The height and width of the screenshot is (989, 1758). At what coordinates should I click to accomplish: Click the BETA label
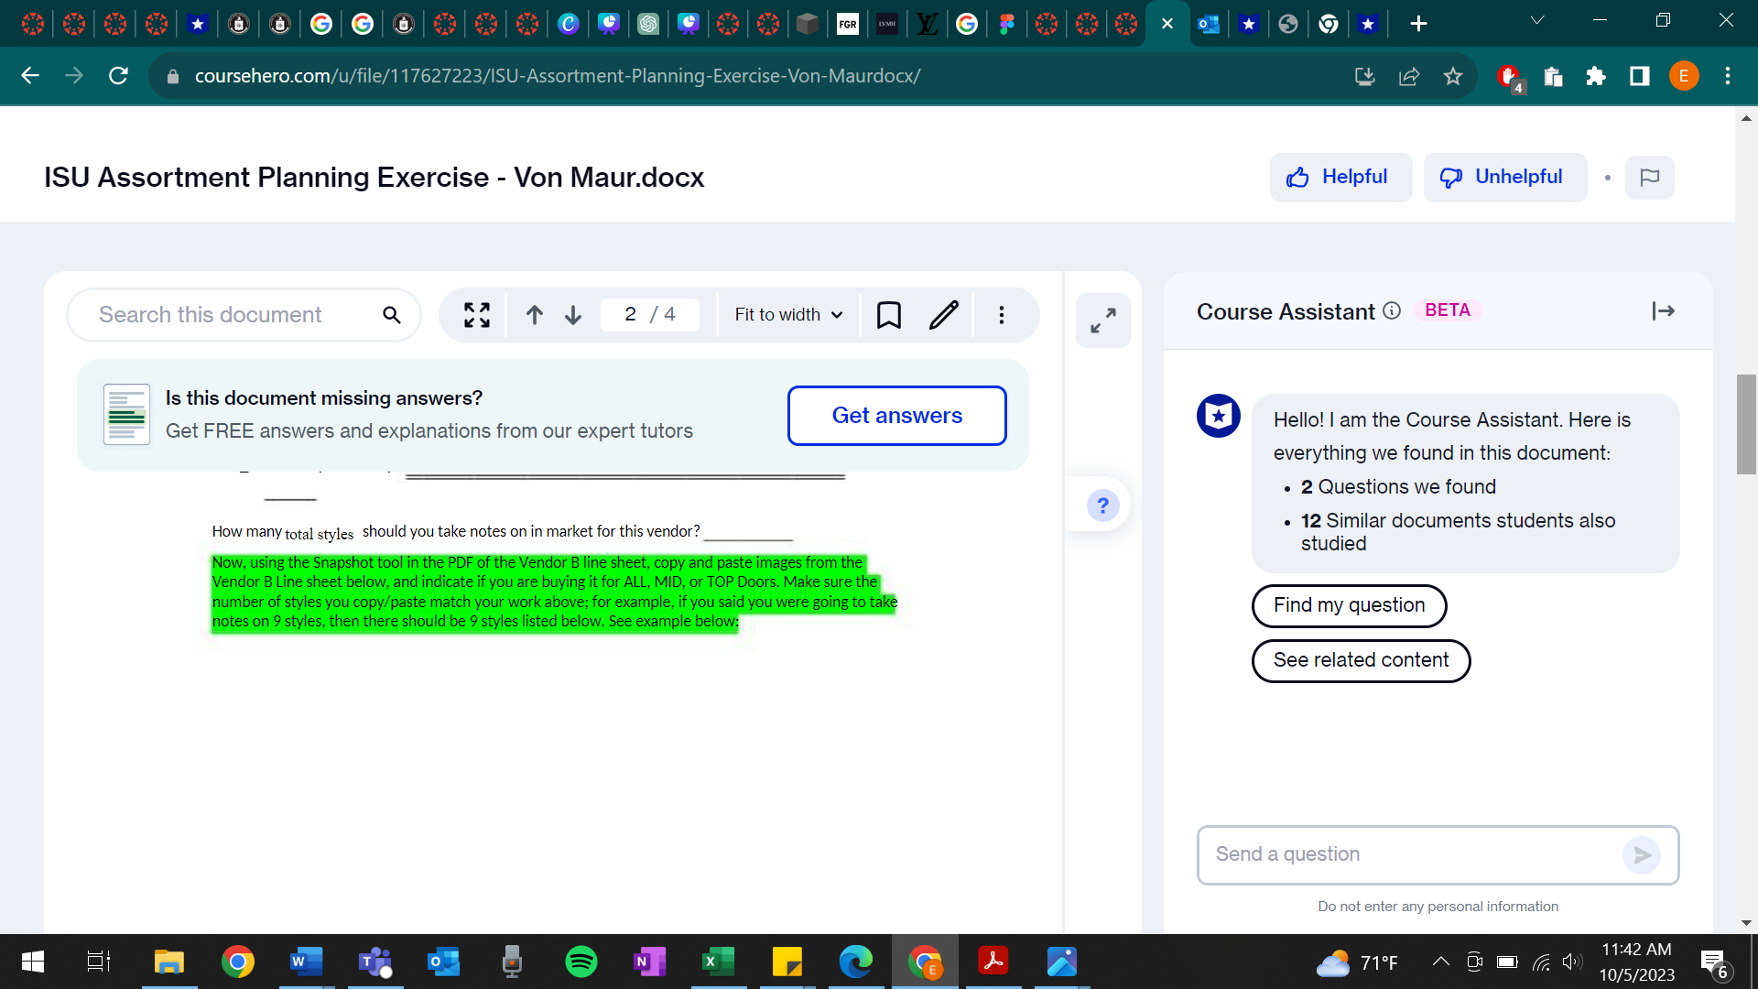1448,310
